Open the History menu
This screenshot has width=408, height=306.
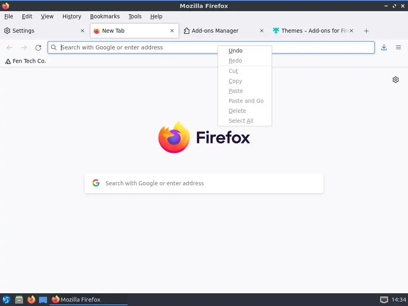click(x=72, y=16)
